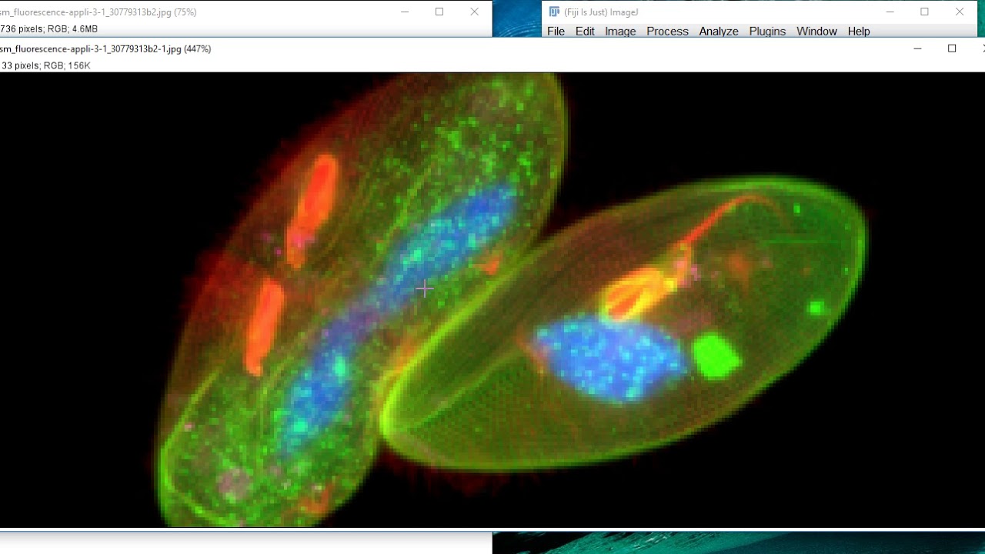Open the Plugins menu in ImageJ

(767, 32)
